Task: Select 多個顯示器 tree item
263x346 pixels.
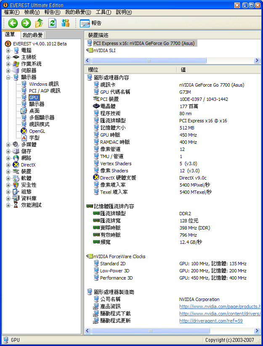Action: point(42,118)
